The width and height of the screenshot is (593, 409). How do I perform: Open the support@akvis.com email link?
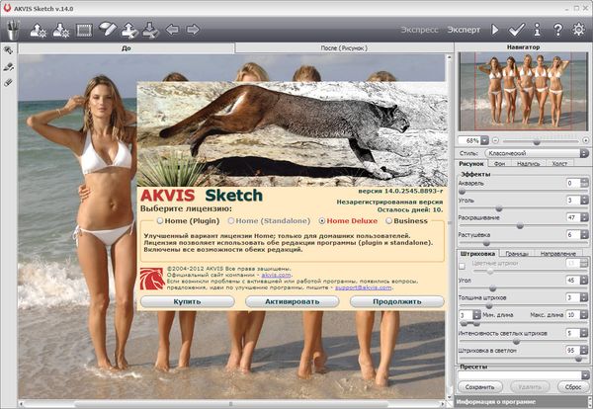point(364,287)
